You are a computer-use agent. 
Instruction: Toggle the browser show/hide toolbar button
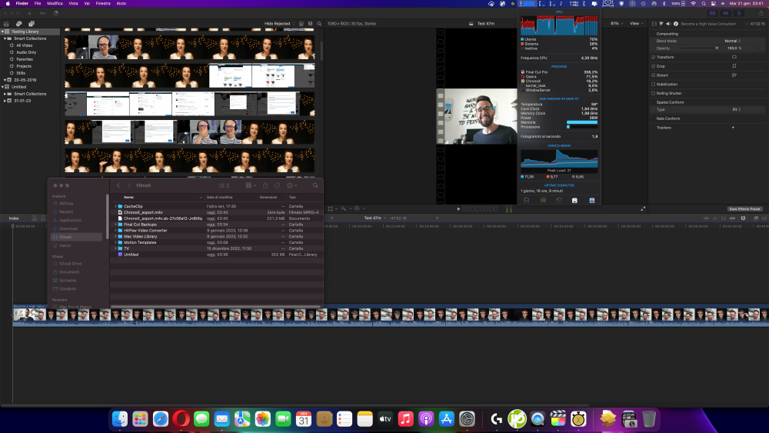click(x=713, y=13)
